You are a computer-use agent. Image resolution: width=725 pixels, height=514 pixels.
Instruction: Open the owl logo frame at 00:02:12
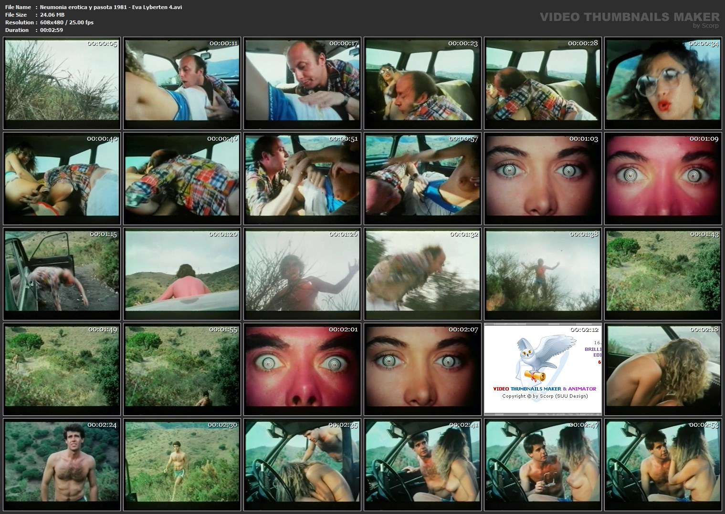point(543,370)
